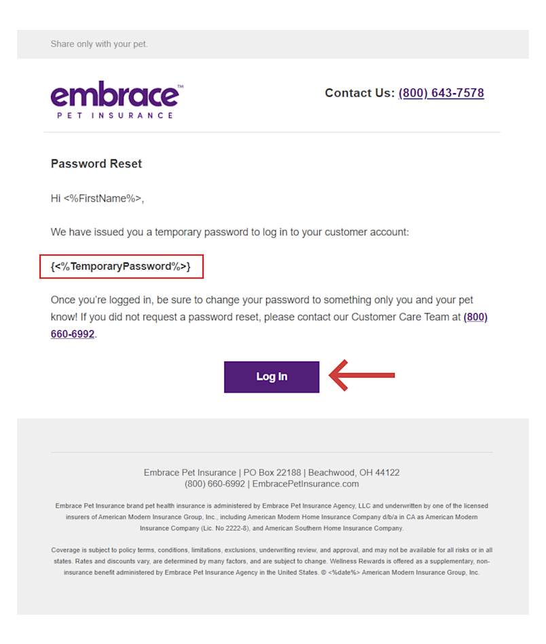Click the red arrow pointing at Log In
The height and width of the screenshot is (644, 546).
pos(360,376)
